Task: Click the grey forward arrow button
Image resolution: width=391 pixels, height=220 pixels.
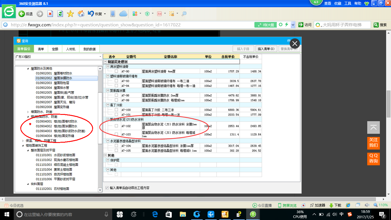Action: [x=40, y=14]
